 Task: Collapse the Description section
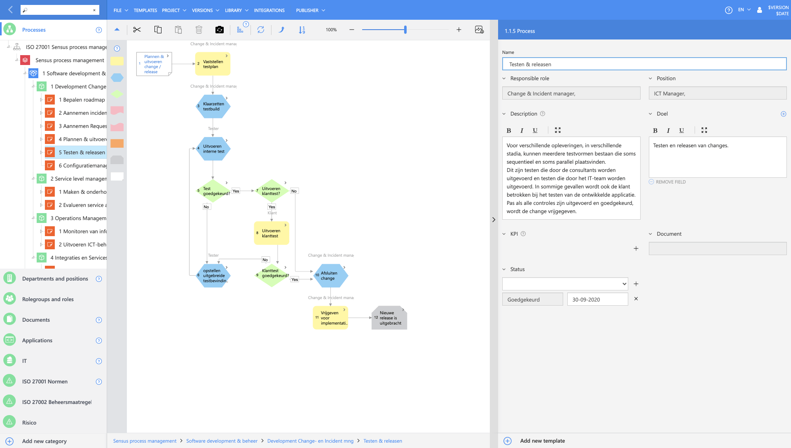tap(504, 114)
